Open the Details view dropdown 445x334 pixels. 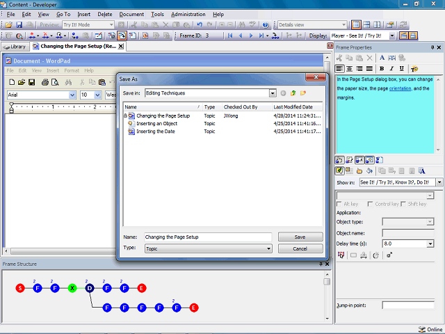click(343, 25)
